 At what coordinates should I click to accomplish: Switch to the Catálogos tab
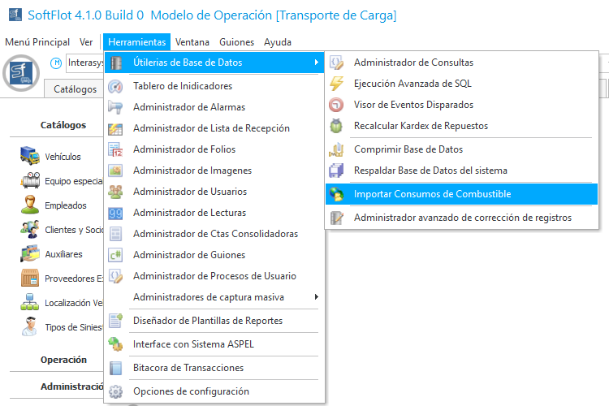click(x=75, y=89)
